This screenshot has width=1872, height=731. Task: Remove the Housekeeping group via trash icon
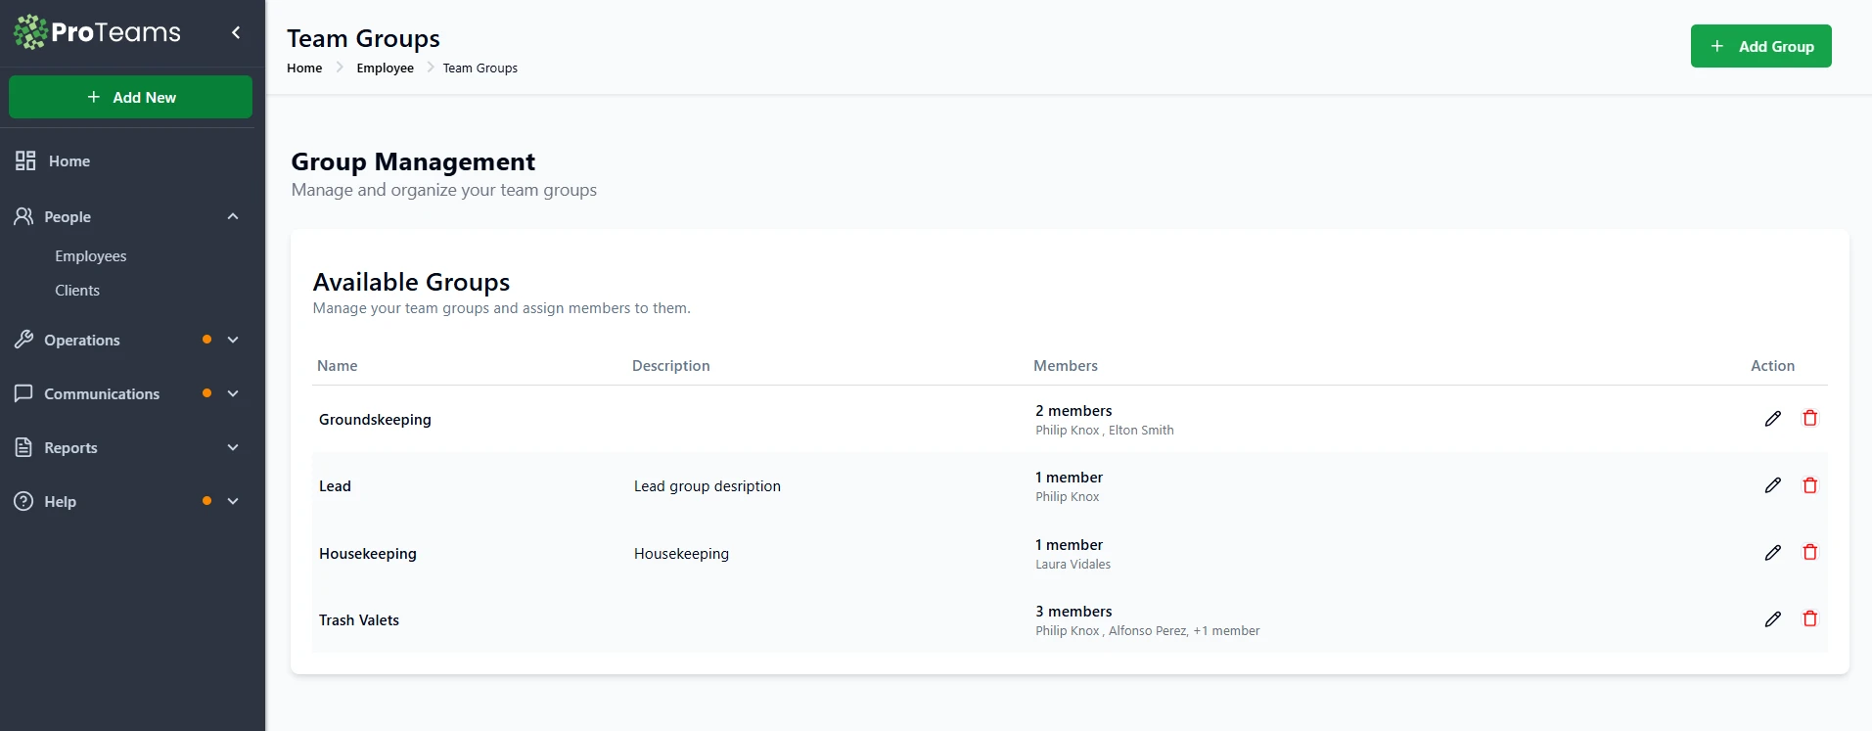click(1809, 553)
